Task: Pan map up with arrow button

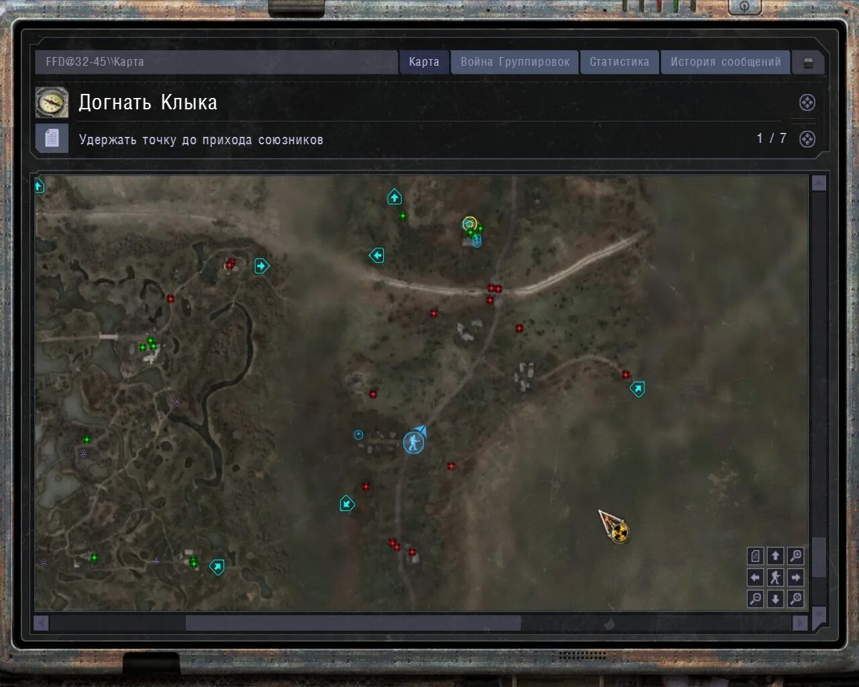Action: point(775,556)
